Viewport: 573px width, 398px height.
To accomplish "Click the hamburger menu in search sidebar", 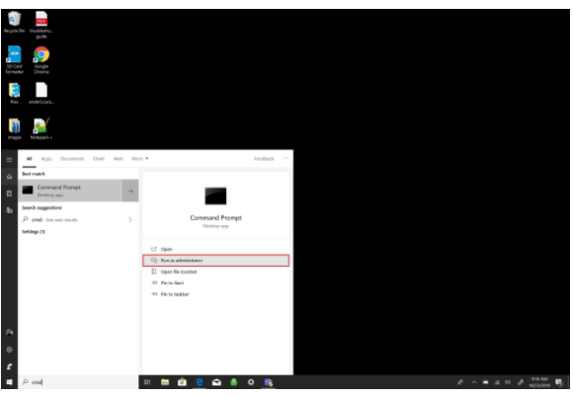I will point(10,160).
